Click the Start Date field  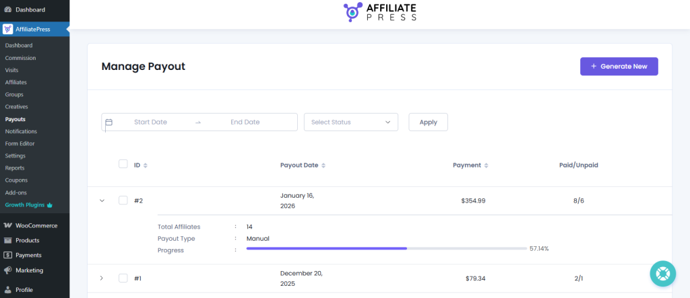tap(150, 122)
